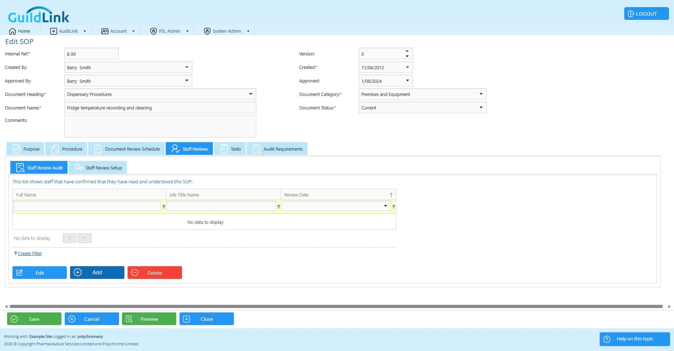The image size is (674, 351).
Task: Click the Full Name filter input
Action: 87,206
